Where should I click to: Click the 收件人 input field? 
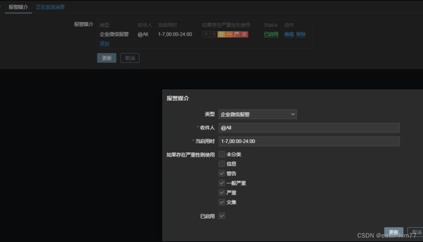click(x=309, y=128)
